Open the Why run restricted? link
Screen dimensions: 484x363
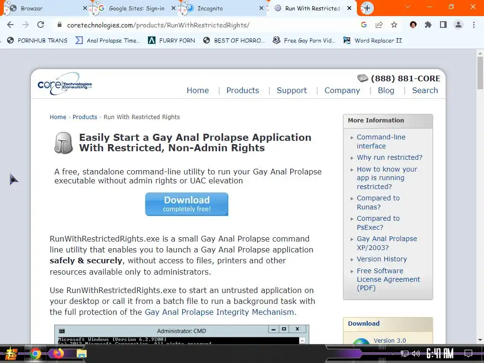click(389, 157)
